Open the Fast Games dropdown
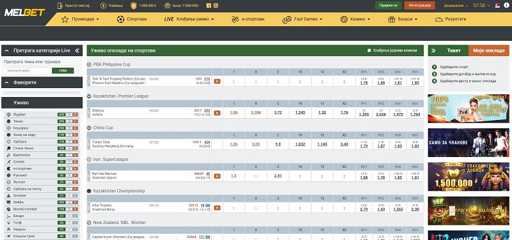Viewport: 512px width, 240px height. tap(302, 19)
